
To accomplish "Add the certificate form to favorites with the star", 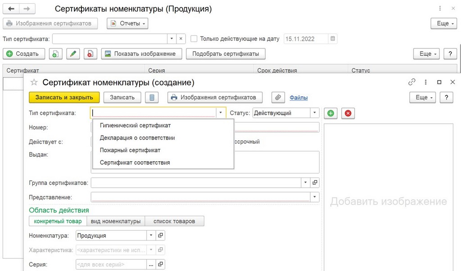I will pos(34,82).
